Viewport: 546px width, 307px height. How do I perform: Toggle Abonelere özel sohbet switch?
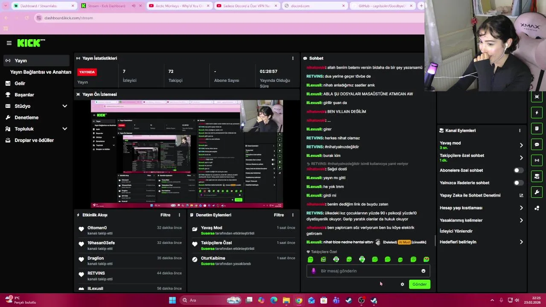[518, 171]
